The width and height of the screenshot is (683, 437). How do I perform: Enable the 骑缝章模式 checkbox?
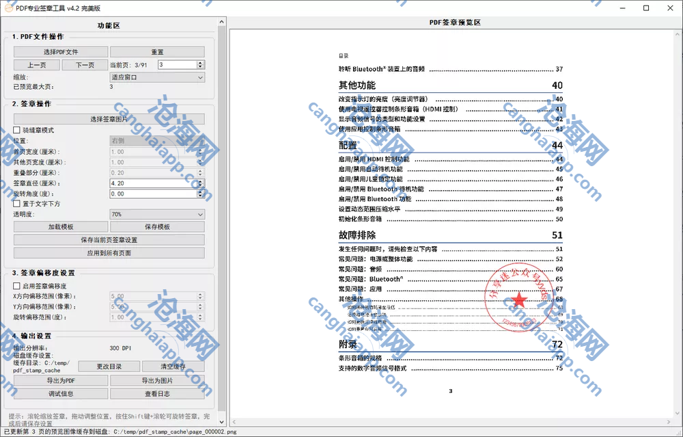(x=17, y=130)
